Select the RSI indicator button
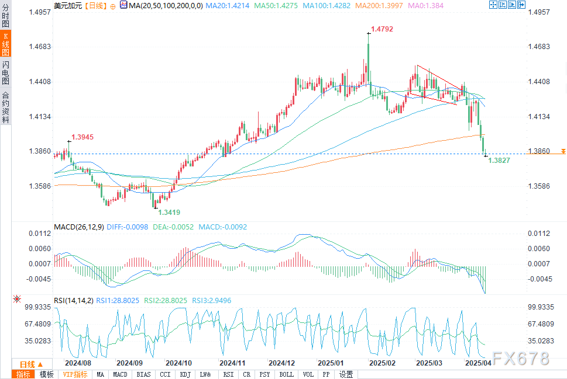 [228, 374]
